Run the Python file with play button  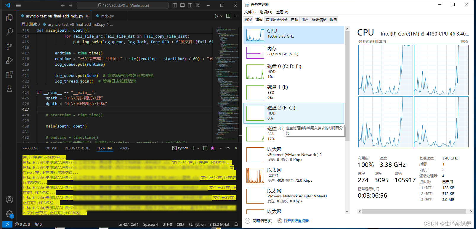(216, 16)
